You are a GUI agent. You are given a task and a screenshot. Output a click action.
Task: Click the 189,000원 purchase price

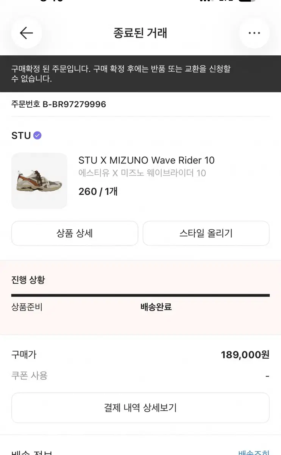[x=245, y=355]
